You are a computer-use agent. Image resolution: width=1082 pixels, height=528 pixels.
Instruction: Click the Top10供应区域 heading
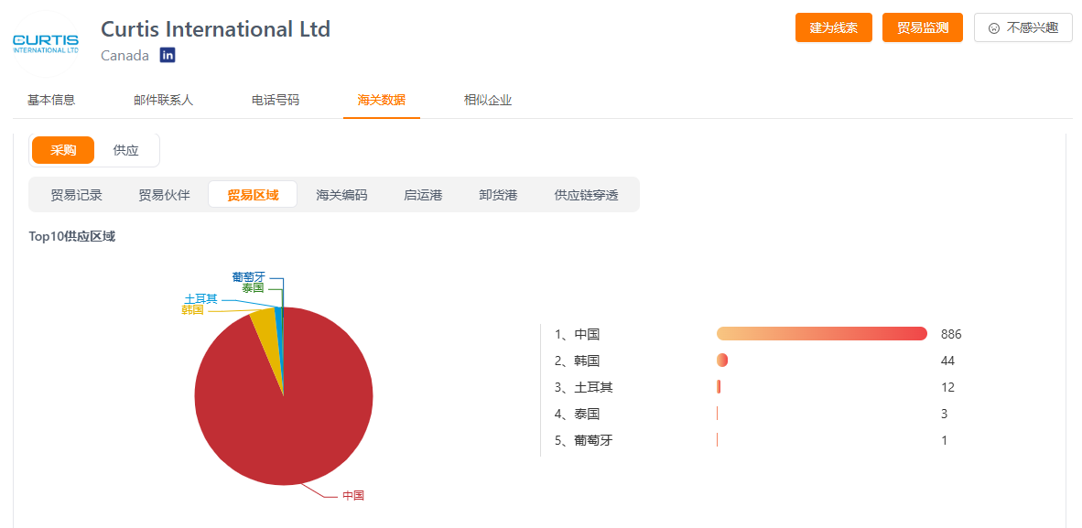point(71,237)
